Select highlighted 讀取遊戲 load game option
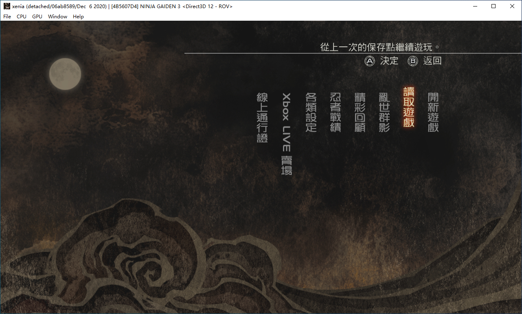The width and height of the screenshot is (522, 314). point(409,107)
